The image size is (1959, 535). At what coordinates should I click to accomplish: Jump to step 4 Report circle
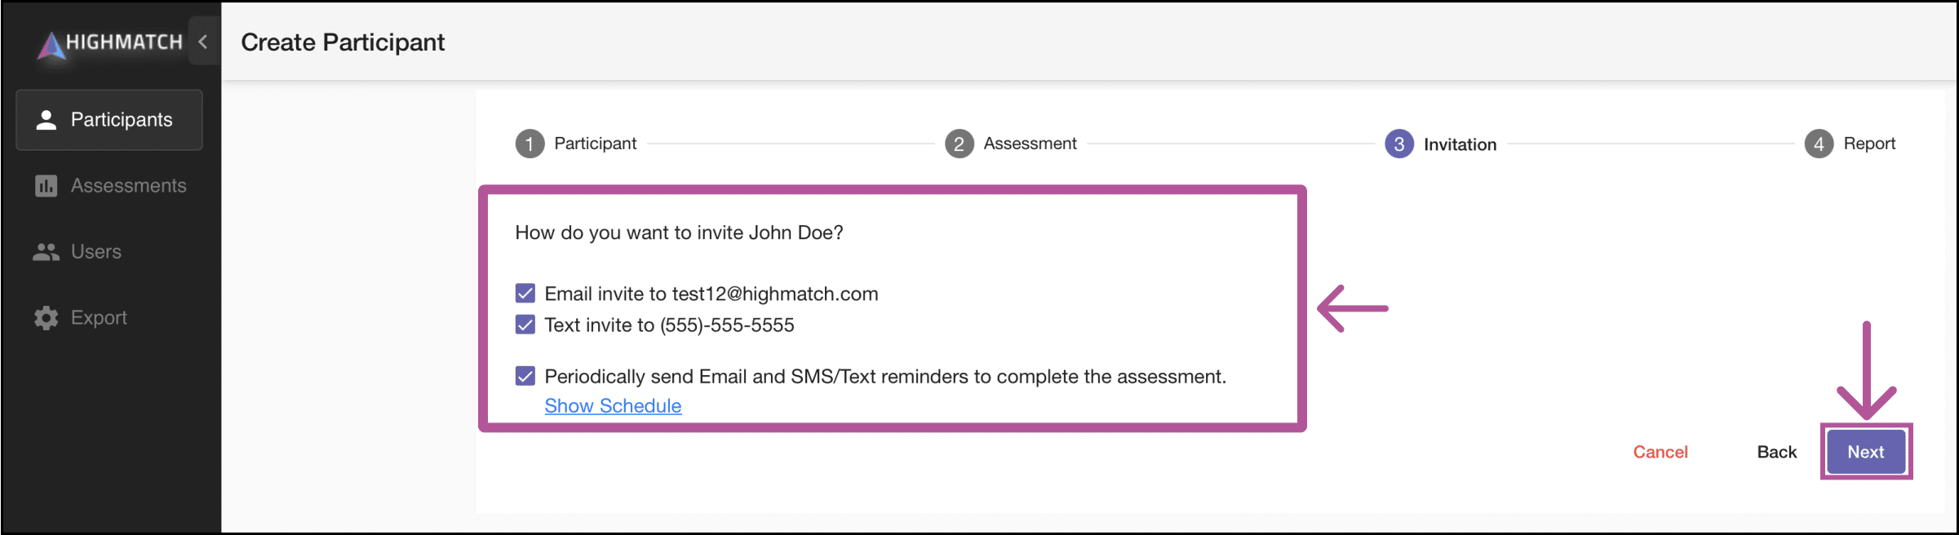(1819, 144)
